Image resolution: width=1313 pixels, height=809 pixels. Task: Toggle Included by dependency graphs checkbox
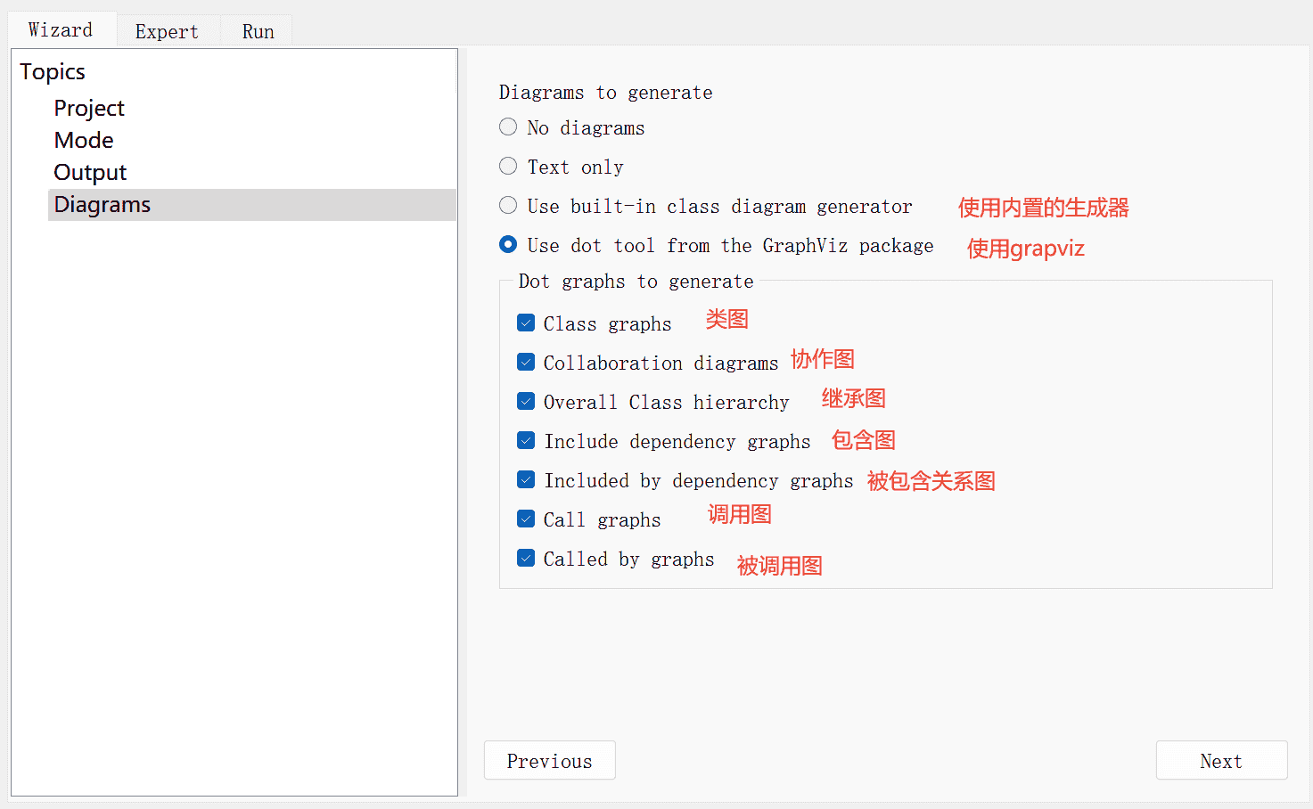point(526,479)
